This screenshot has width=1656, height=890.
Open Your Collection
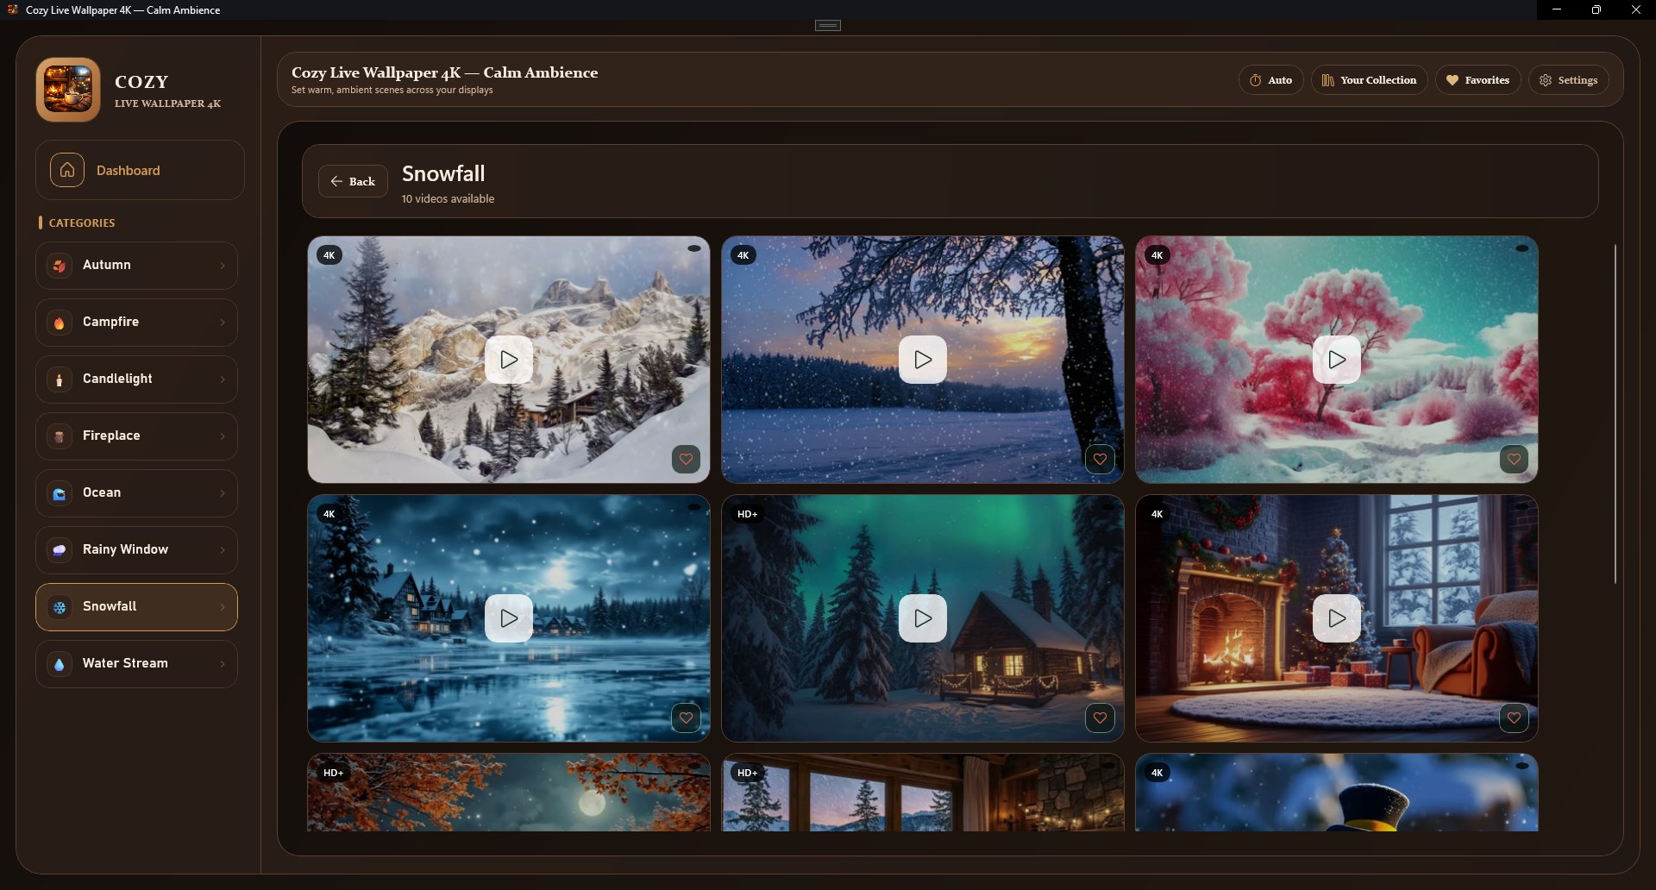tap(1370, 80)
